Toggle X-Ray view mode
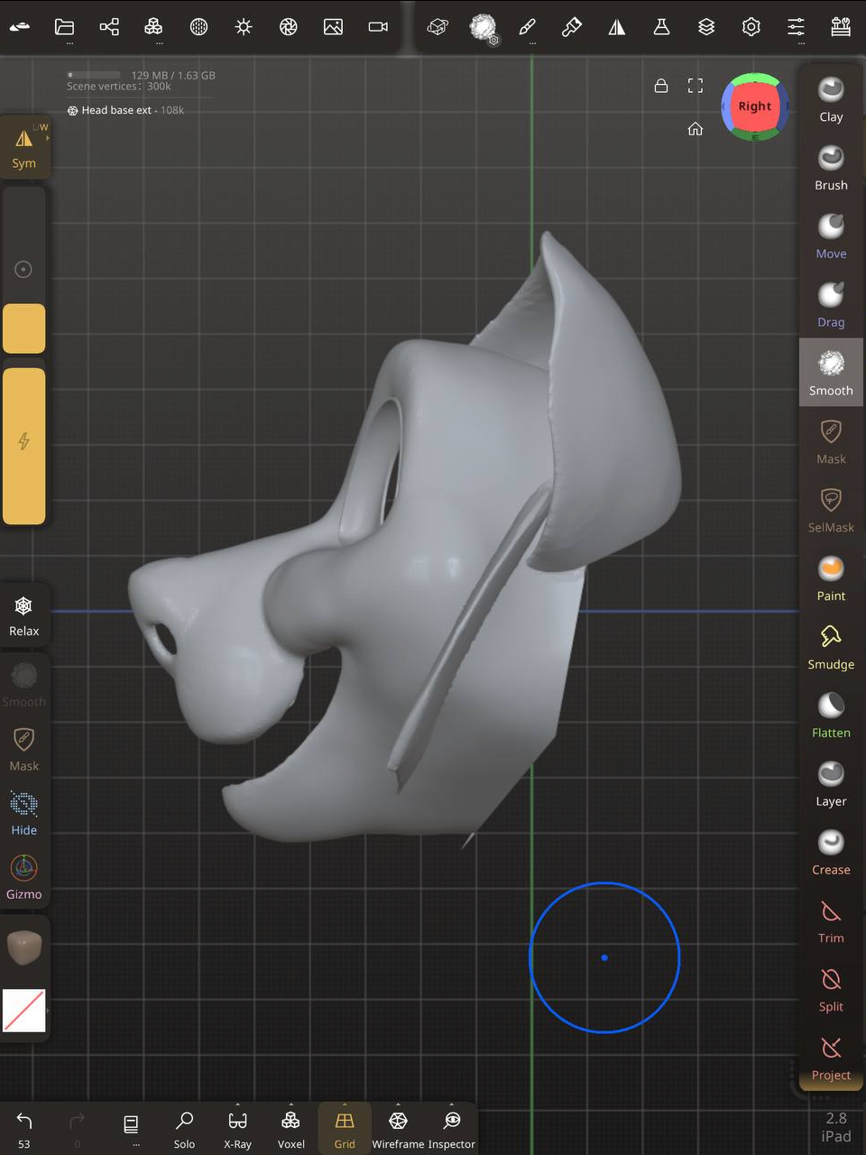The height and width of the screenshot is (1155, 866). tap(237, 1129)
